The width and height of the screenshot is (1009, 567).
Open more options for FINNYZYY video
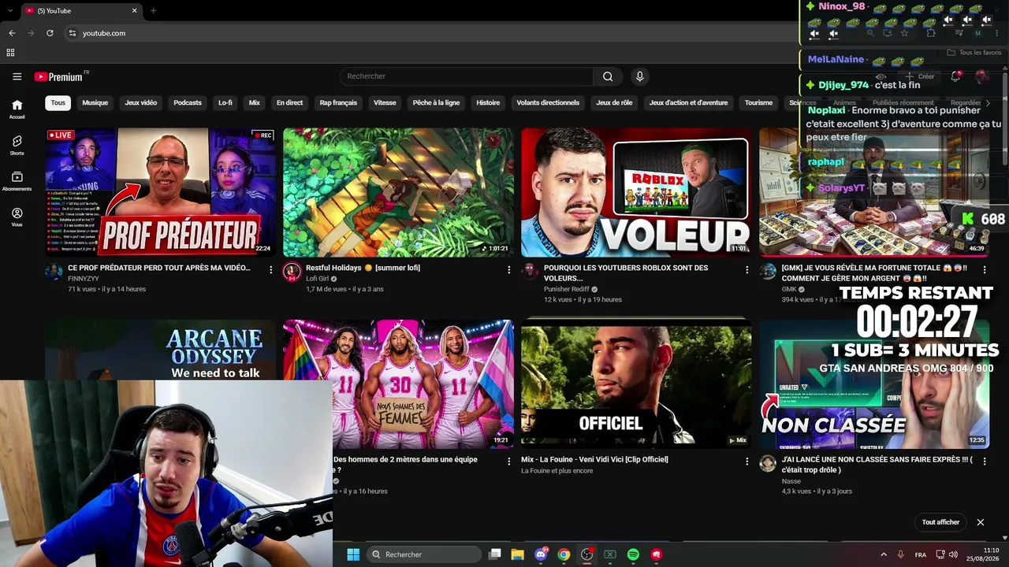click(x=271, y=269)
